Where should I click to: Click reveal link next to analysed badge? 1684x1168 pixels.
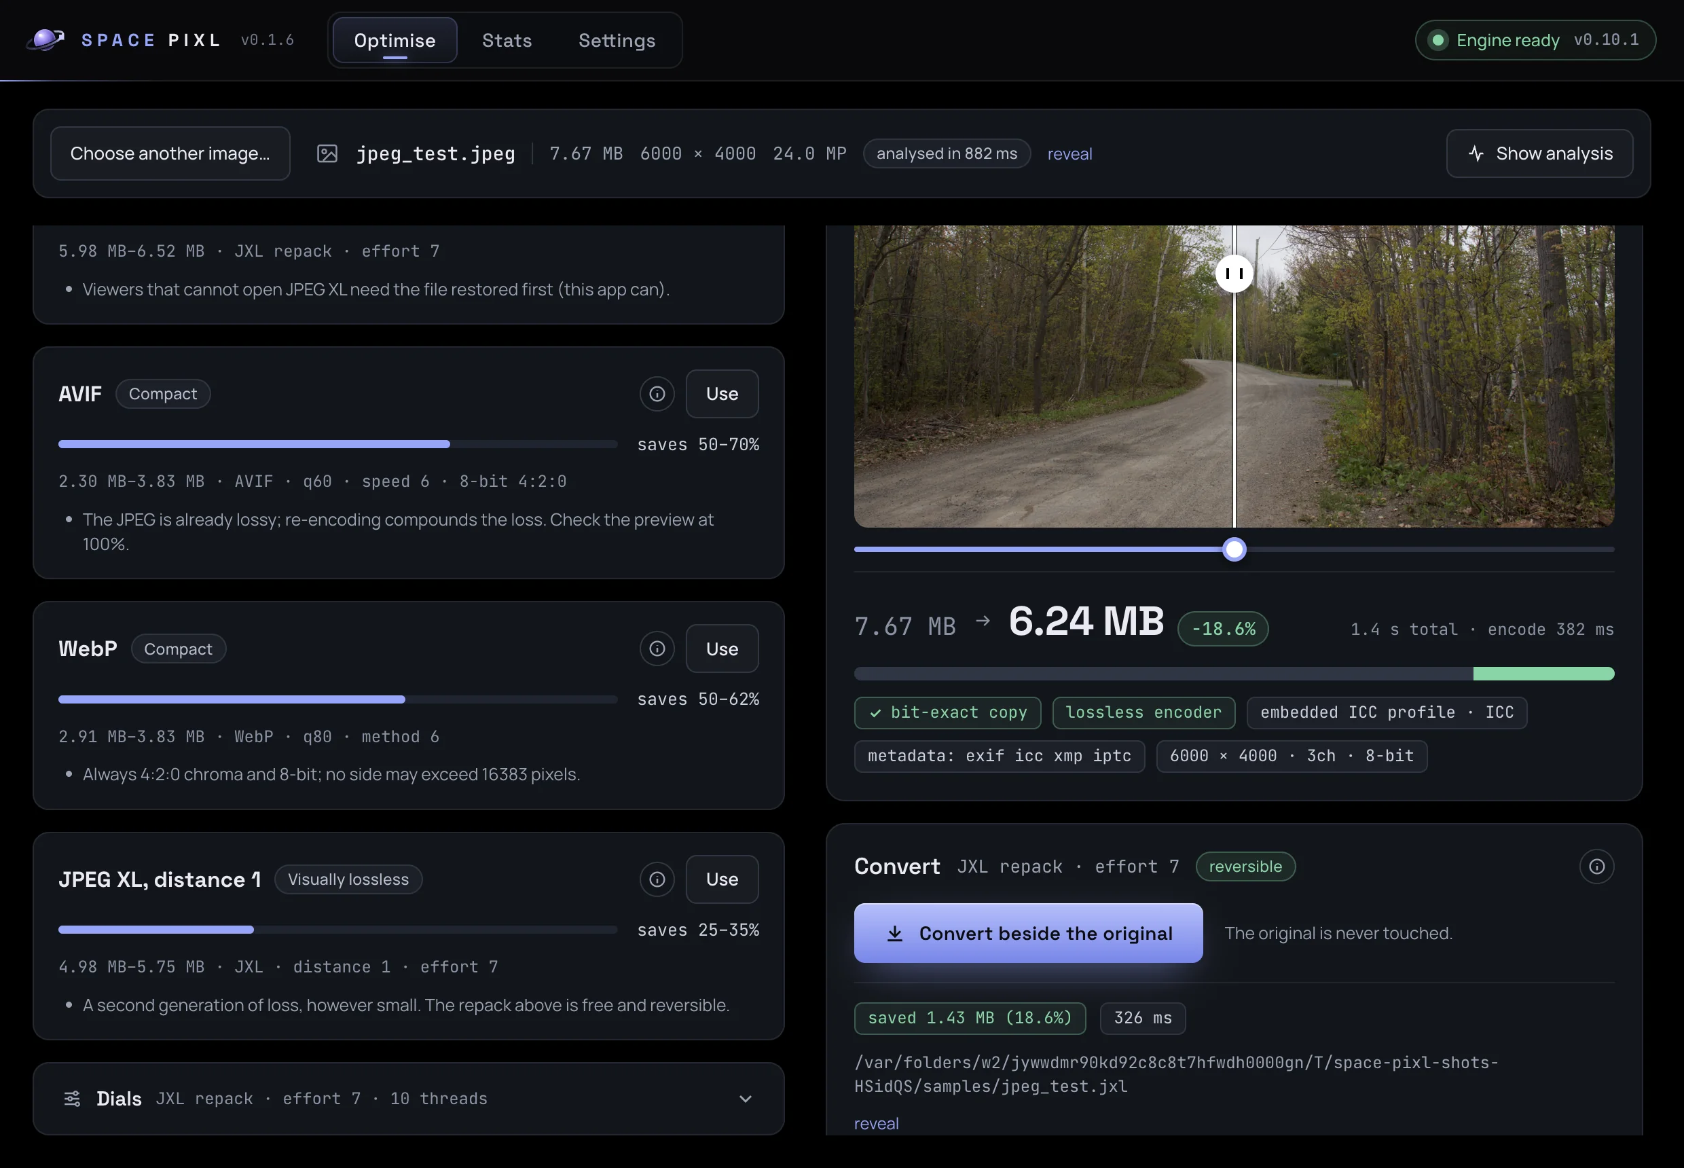click(1069, 153)
